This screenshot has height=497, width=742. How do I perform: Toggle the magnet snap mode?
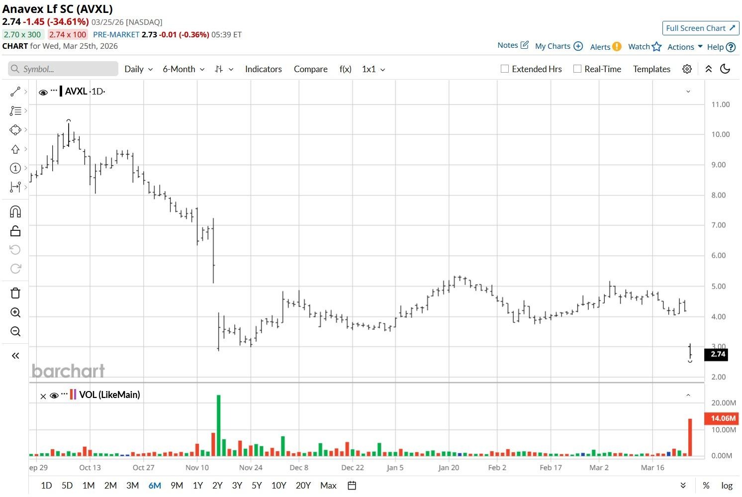(15, 212)
